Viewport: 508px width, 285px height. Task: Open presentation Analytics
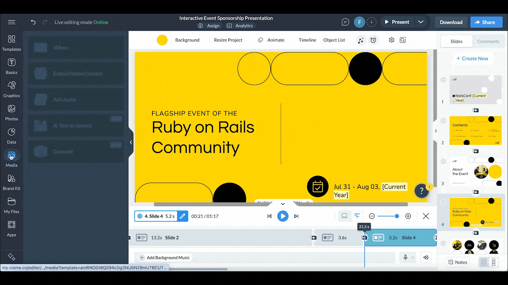pyautogui.click(x=240, y=26)
